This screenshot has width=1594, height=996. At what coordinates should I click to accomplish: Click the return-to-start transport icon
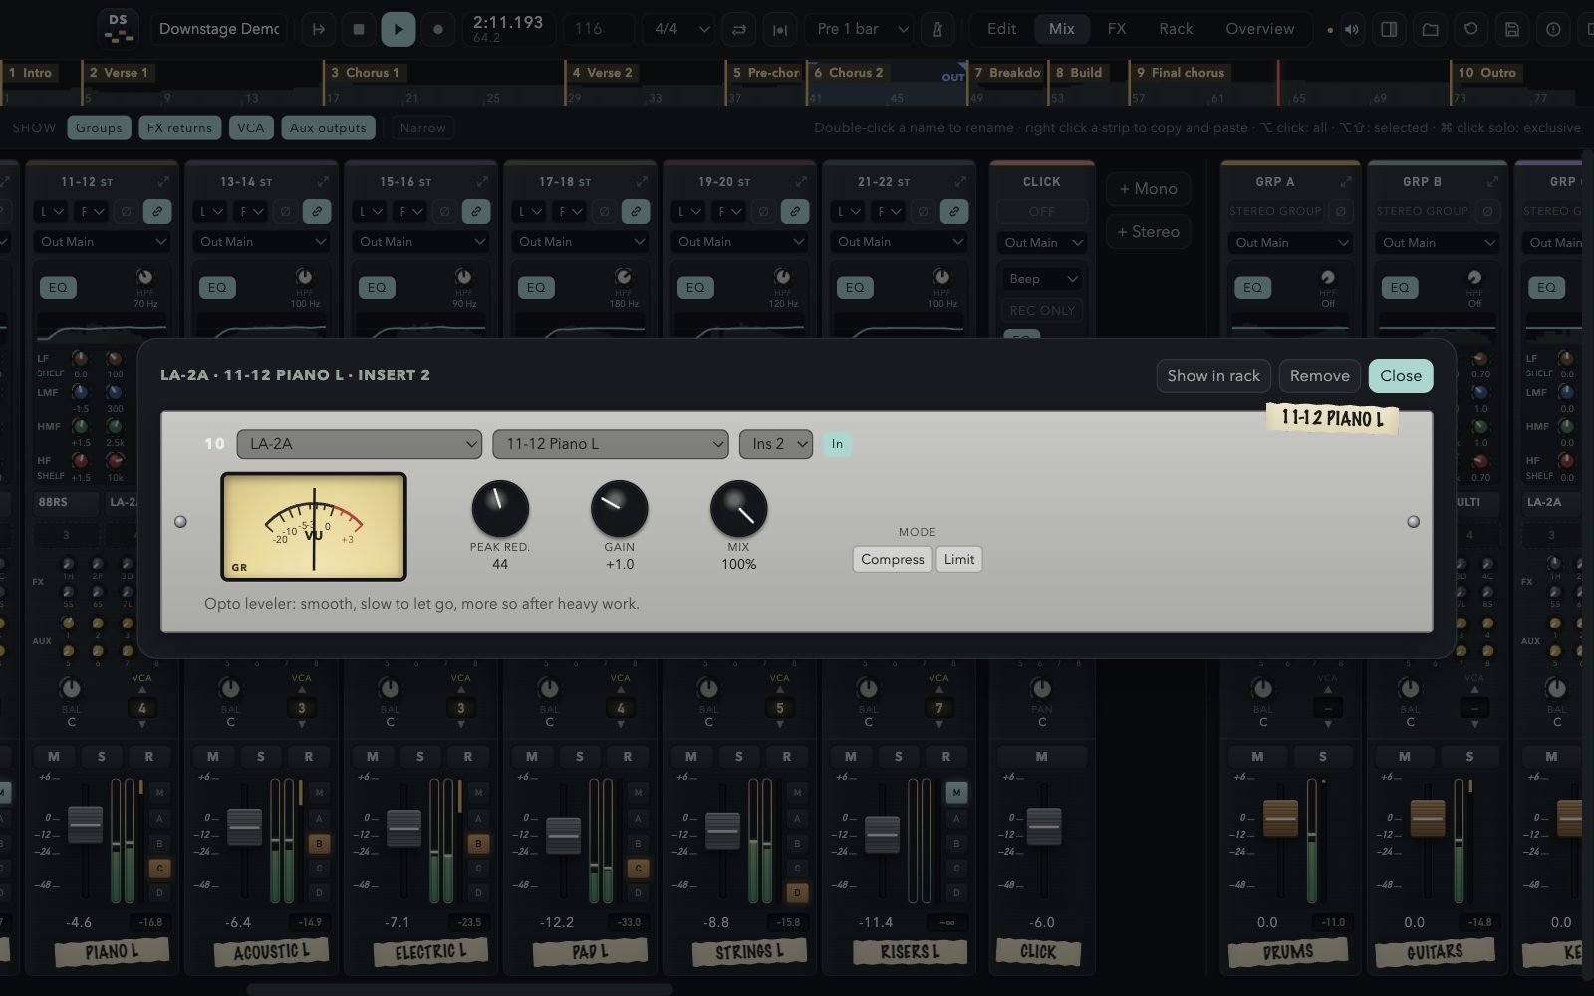[319, 29]
